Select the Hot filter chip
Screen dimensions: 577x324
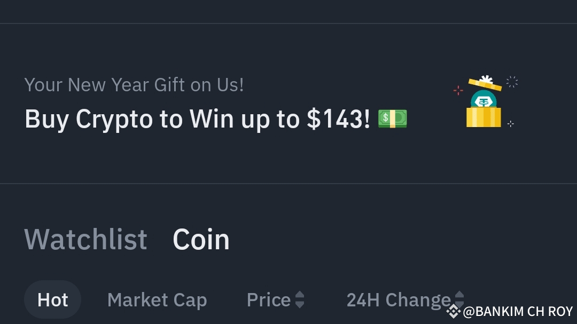pos(52,300)
